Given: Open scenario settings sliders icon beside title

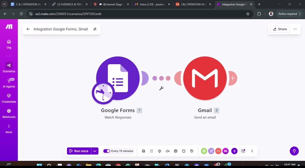Looking at the screenshot, I should click(95, 29).
